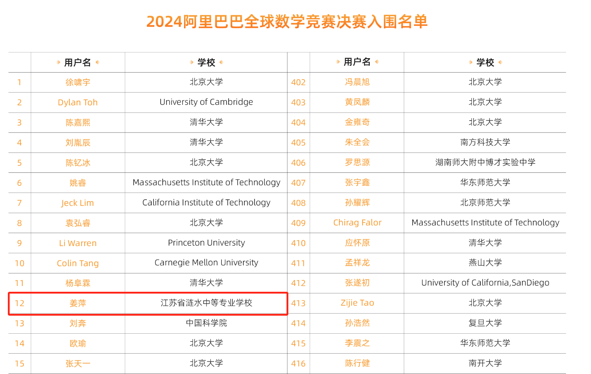Select the name 罗思源
Screen dimensions: 591x374
tap(357, 162)
